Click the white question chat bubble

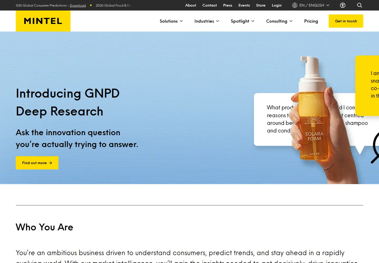pos(274,119)
